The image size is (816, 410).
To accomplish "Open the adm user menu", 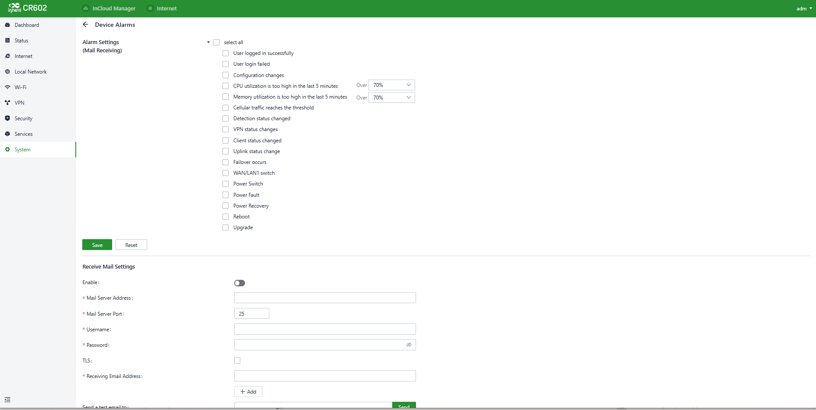I will (804, 9).
